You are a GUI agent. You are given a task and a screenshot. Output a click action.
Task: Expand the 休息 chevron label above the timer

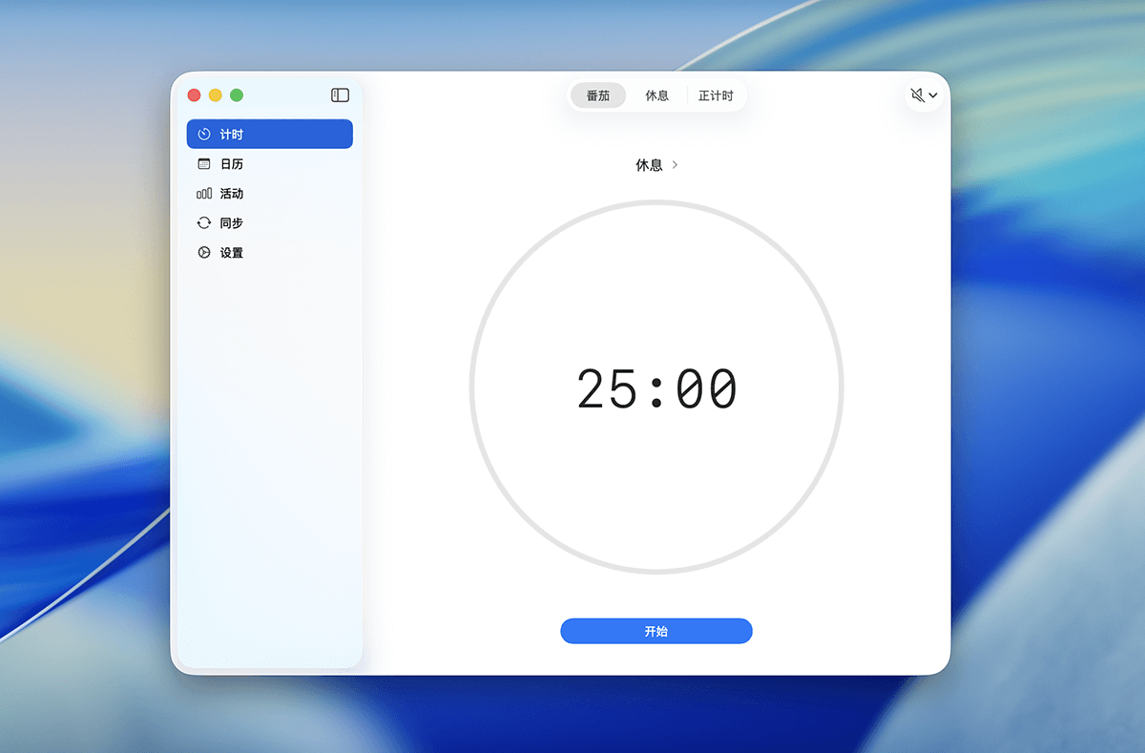tap(656, 165)
